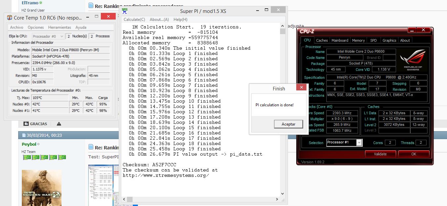Image resolution: width=447 pixels, height=206 pixels.
Task: Click the Cores count field in CPU-Z
Action: [390, 143]
